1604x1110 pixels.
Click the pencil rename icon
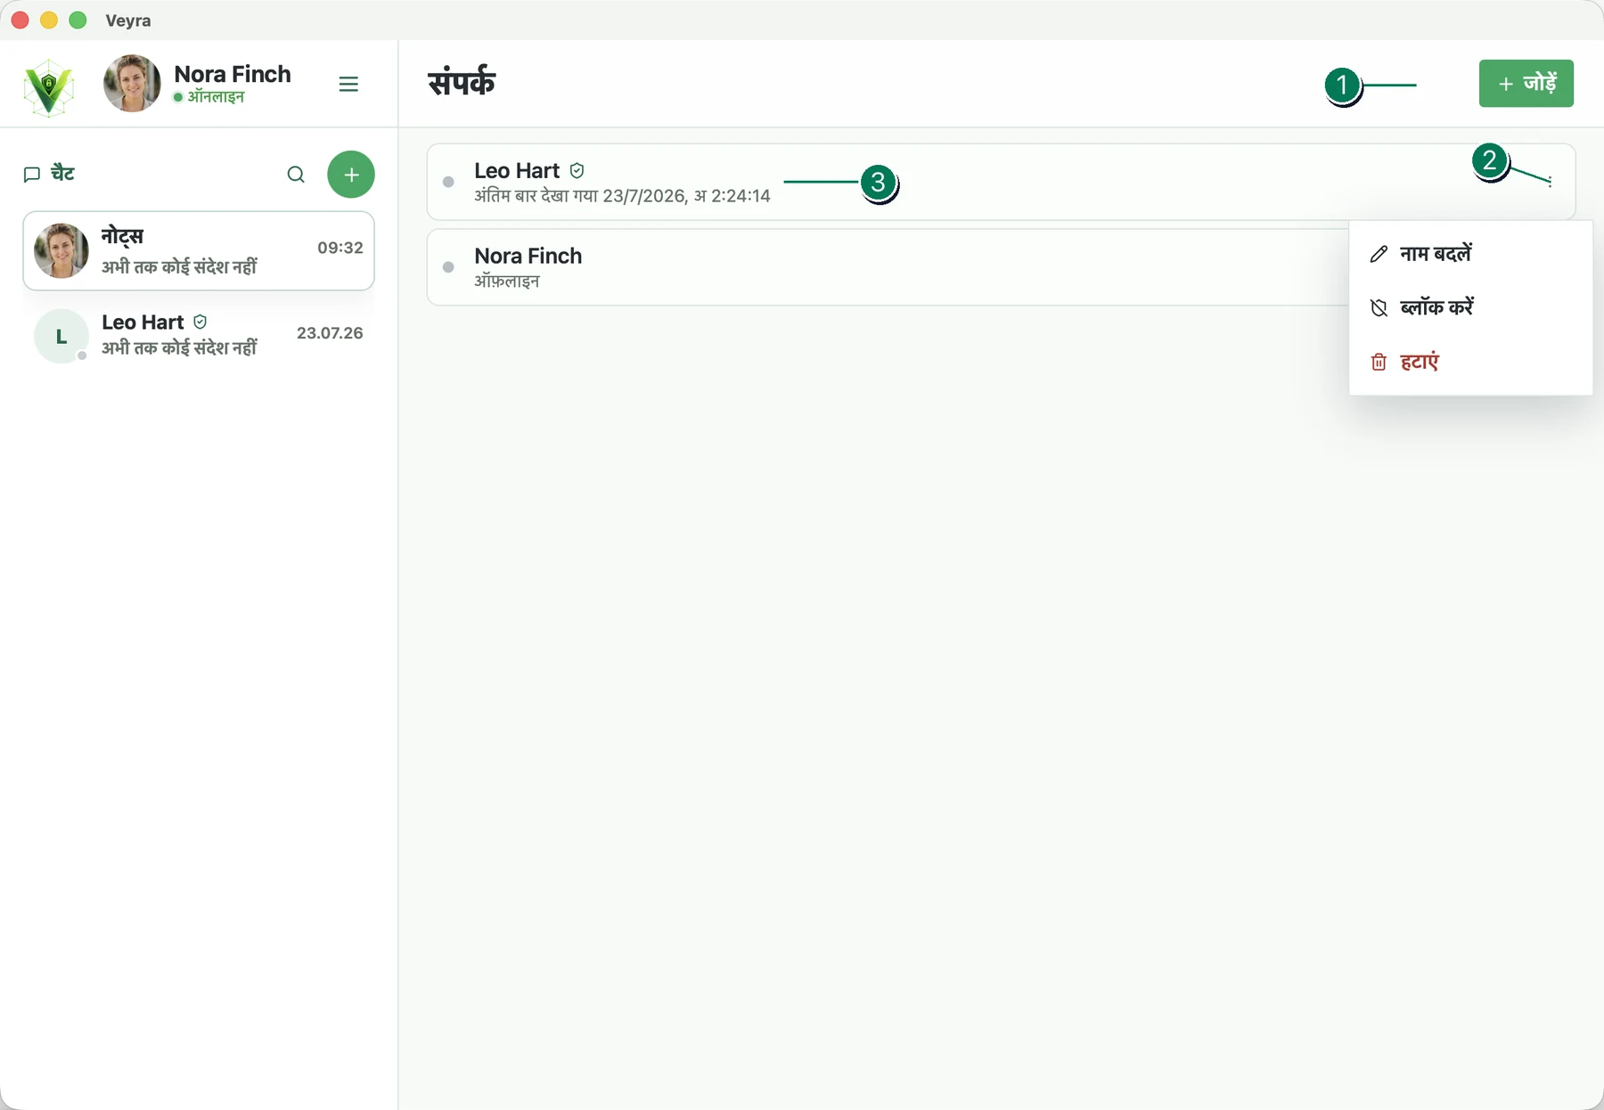[1379, 254]
